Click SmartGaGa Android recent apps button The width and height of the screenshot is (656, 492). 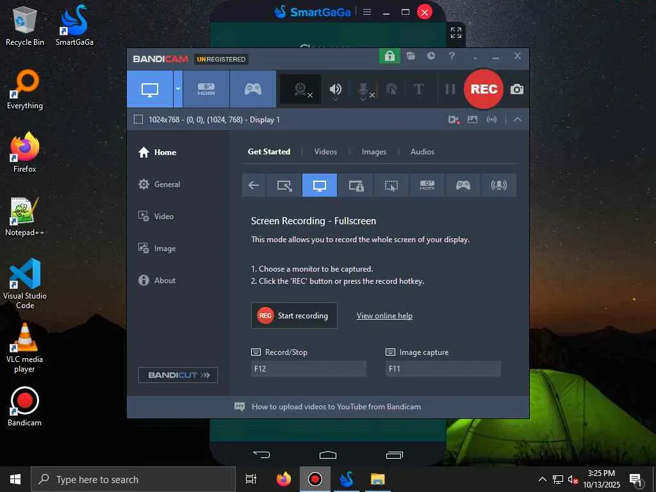394,455
